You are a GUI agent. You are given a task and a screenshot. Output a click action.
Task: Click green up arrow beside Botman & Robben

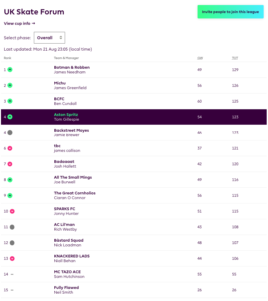[10, 70]
